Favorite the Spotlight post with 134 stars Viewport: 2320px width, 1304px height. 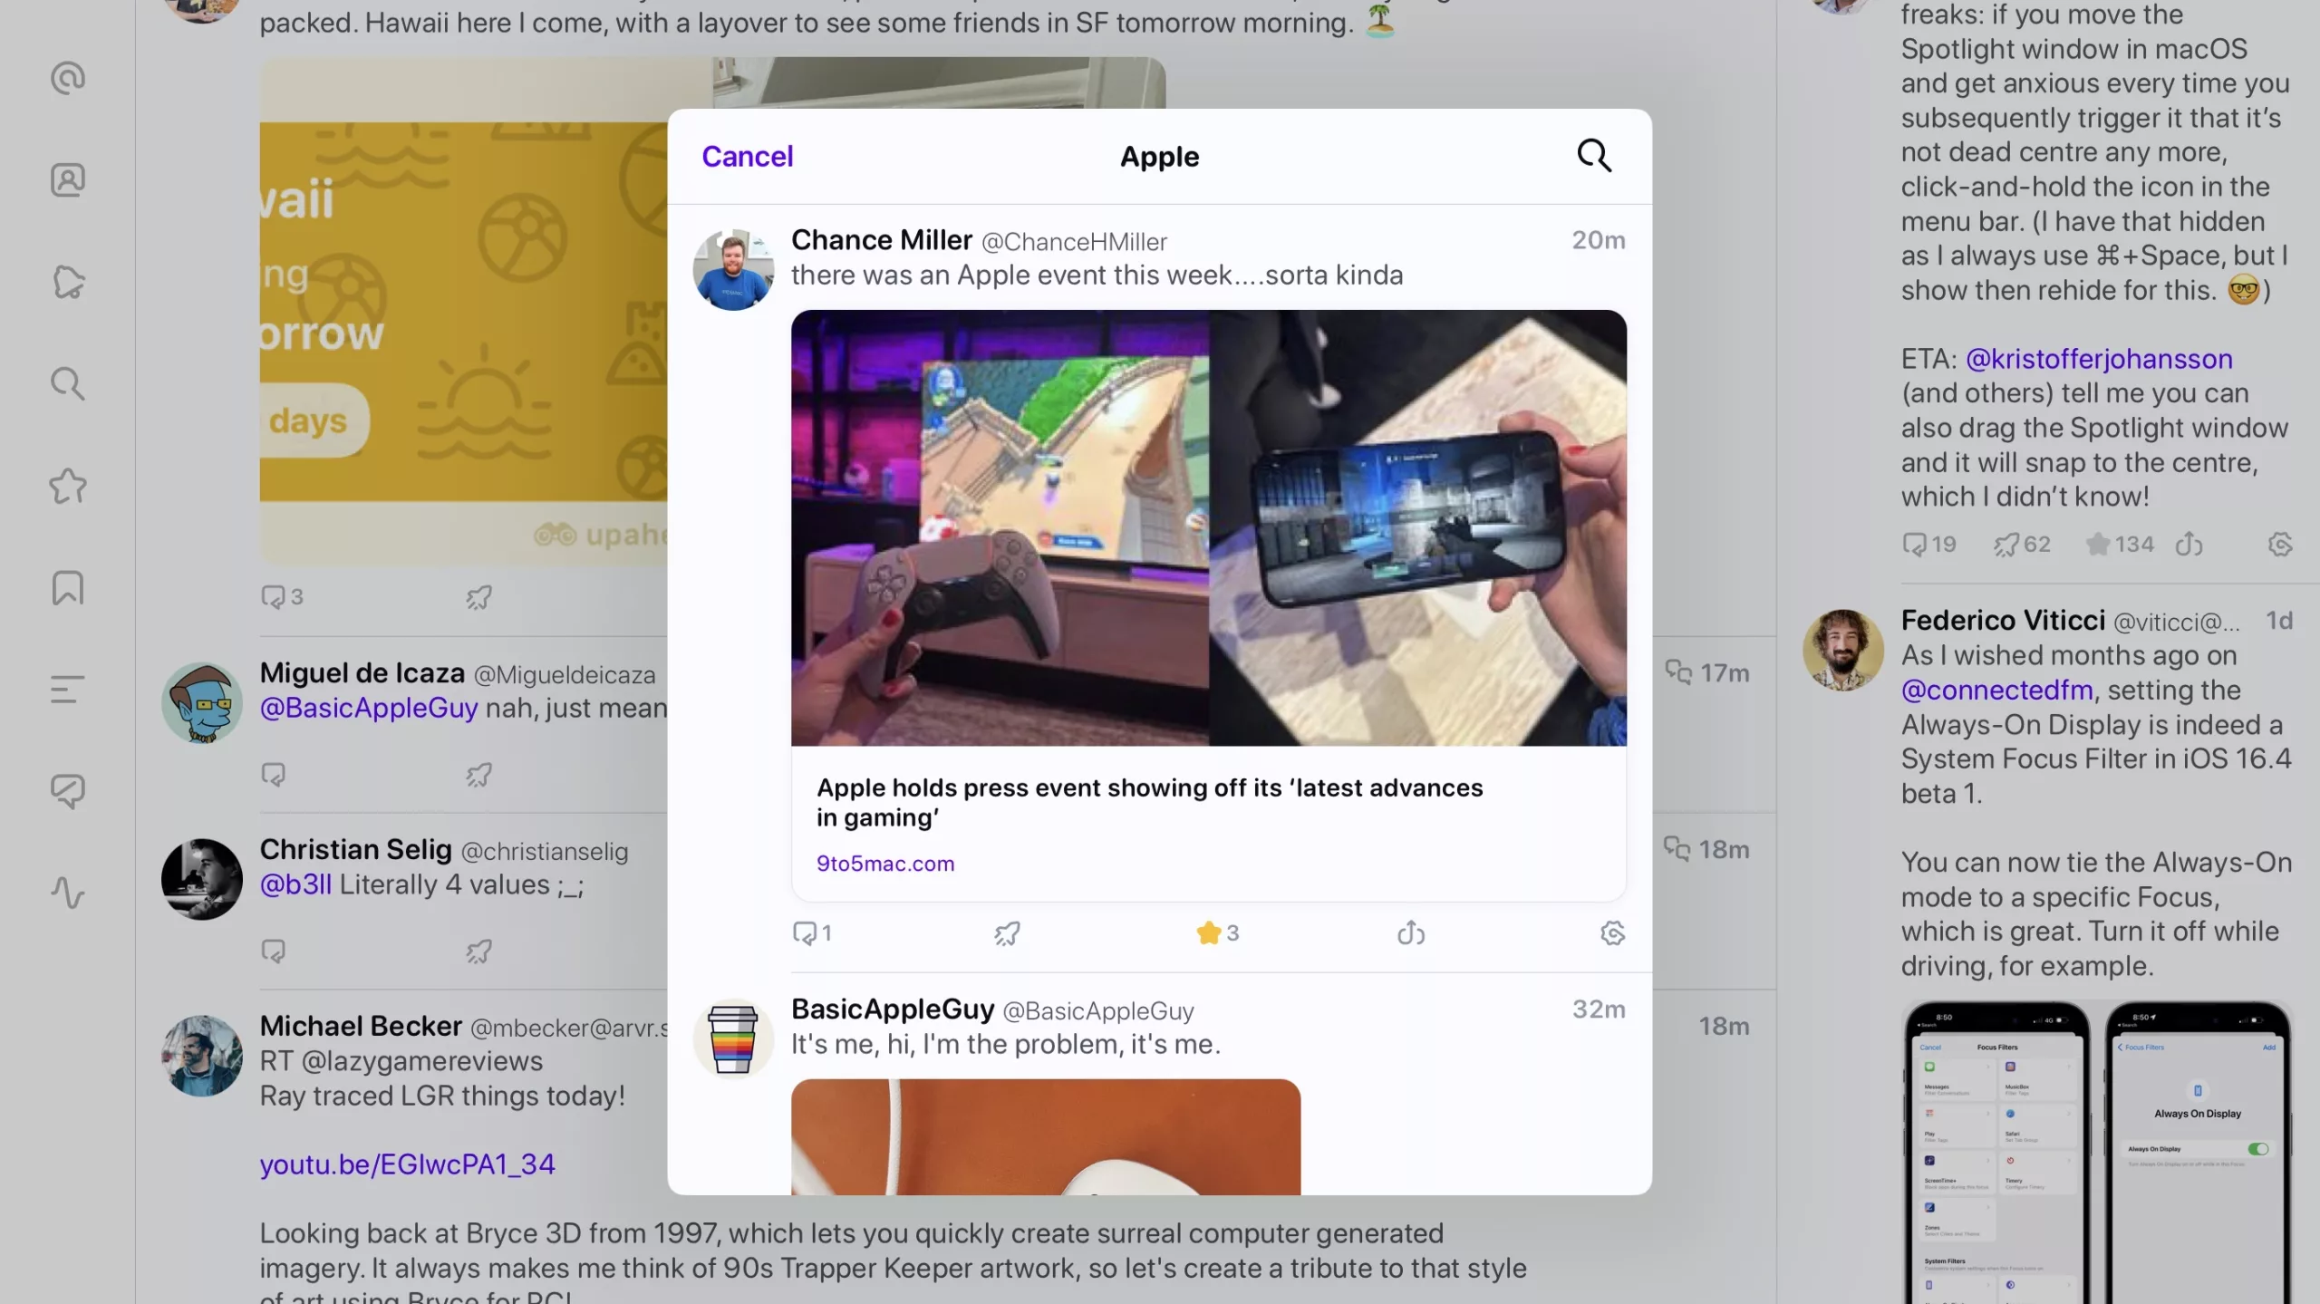click(2119, 545)
